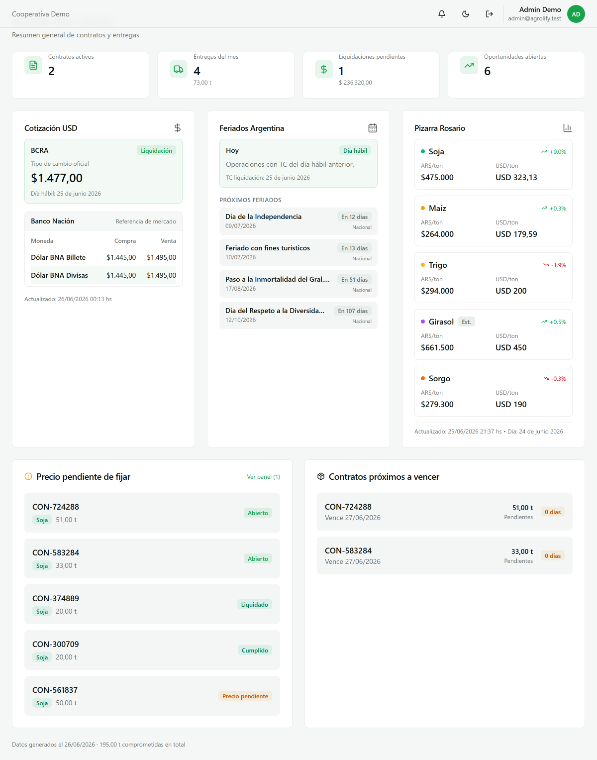Click pending amount $ 236.320,00

pos(355,83)
